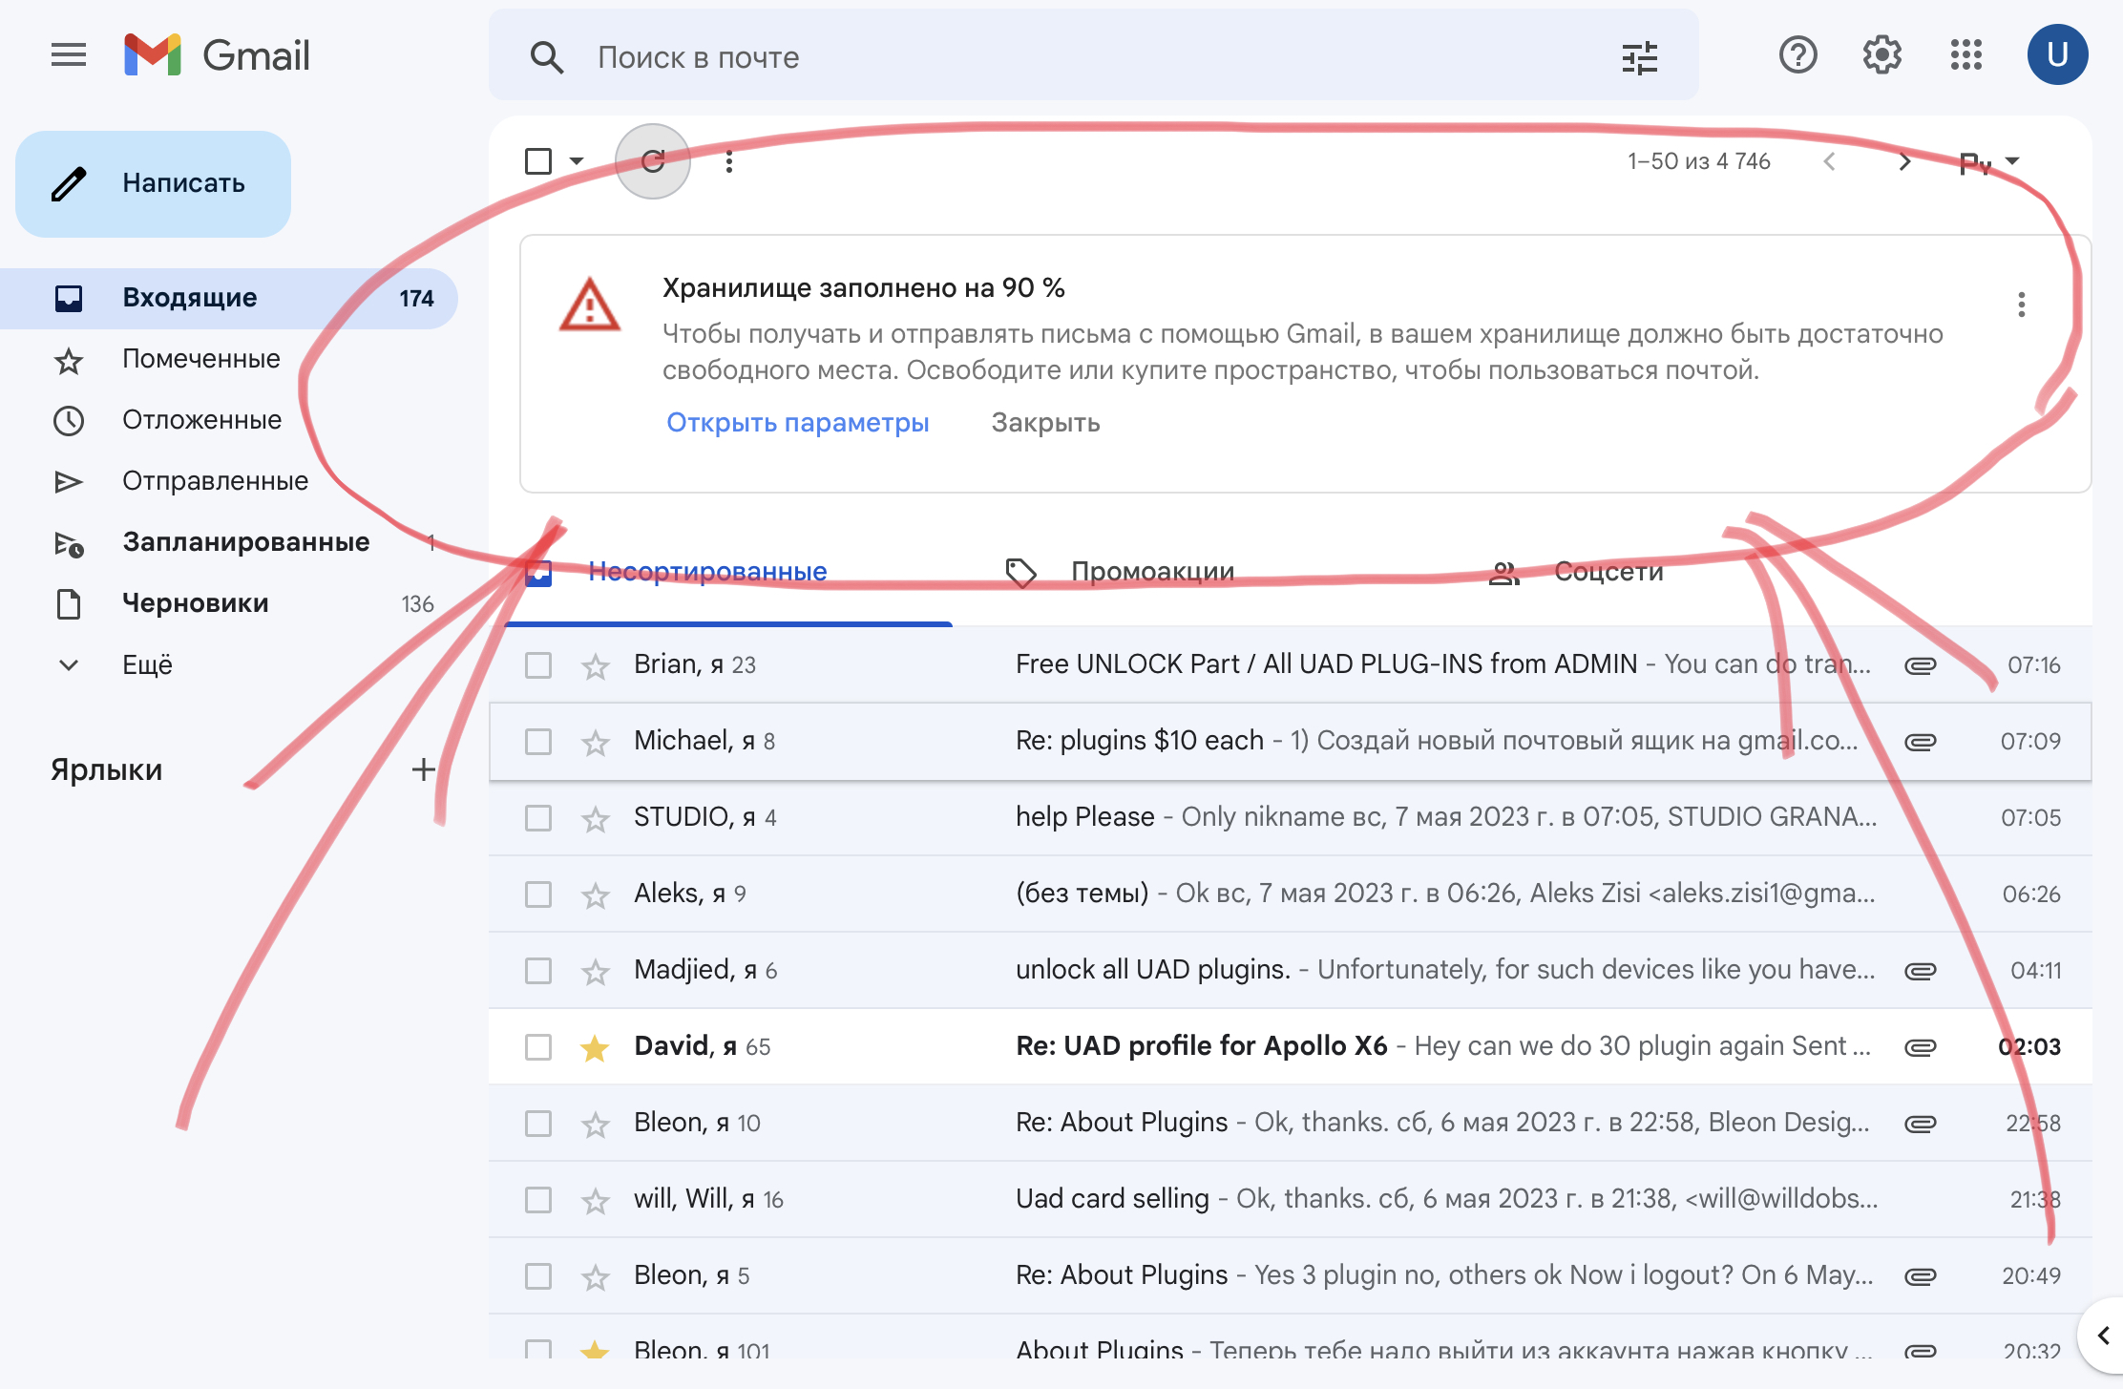
Task: Open 'Re: plugins $10 each' email
Action: [1289, 742]
